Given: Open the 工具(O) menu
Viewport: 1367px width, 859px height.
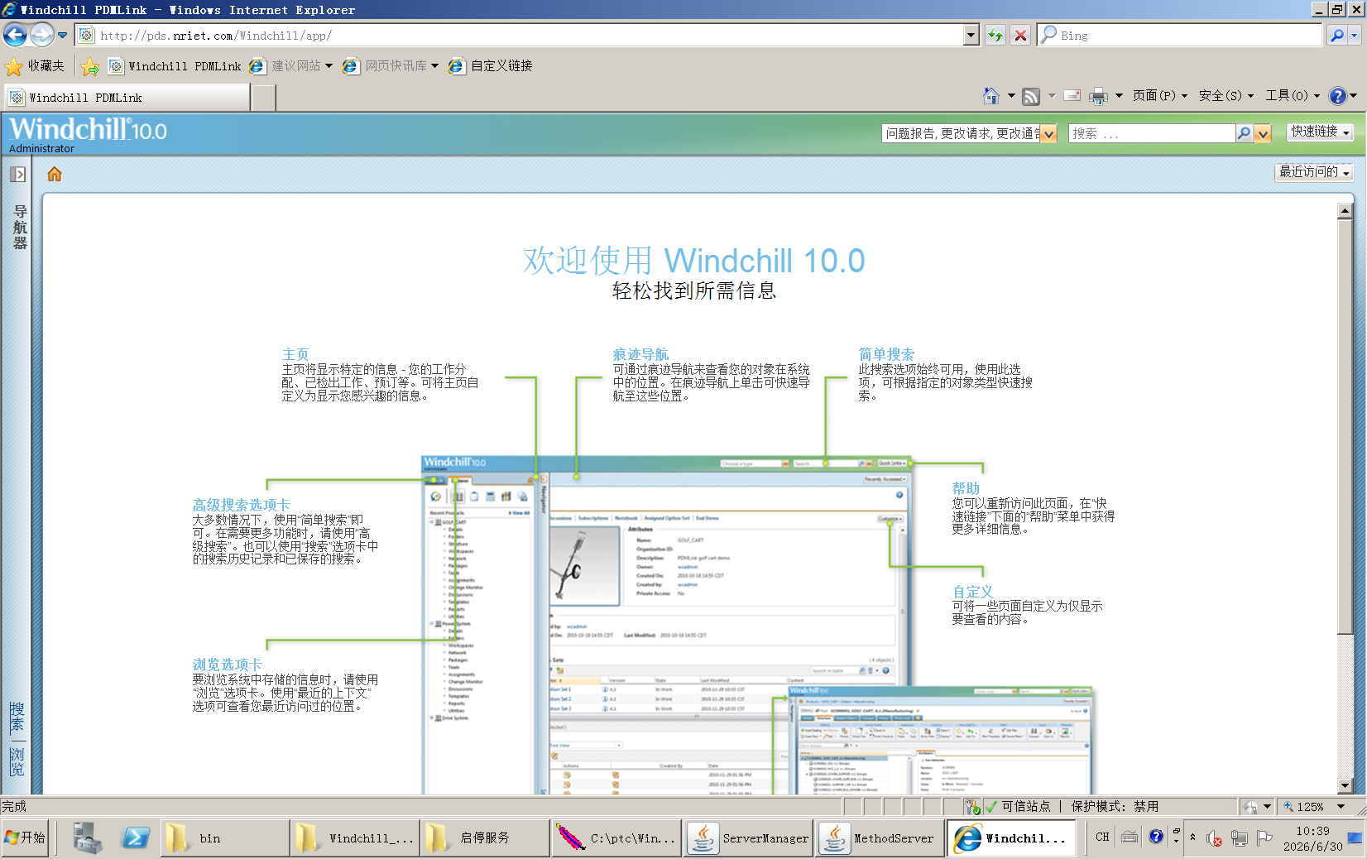Looking at the screenshot, I should tap(1293, 96).
